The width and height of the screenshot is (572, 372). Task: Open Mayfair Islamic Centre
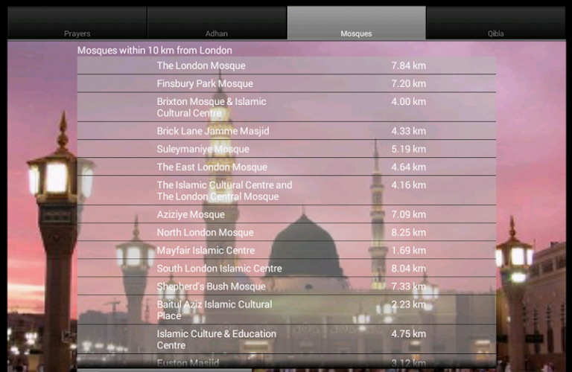click(x=286, y=250)
